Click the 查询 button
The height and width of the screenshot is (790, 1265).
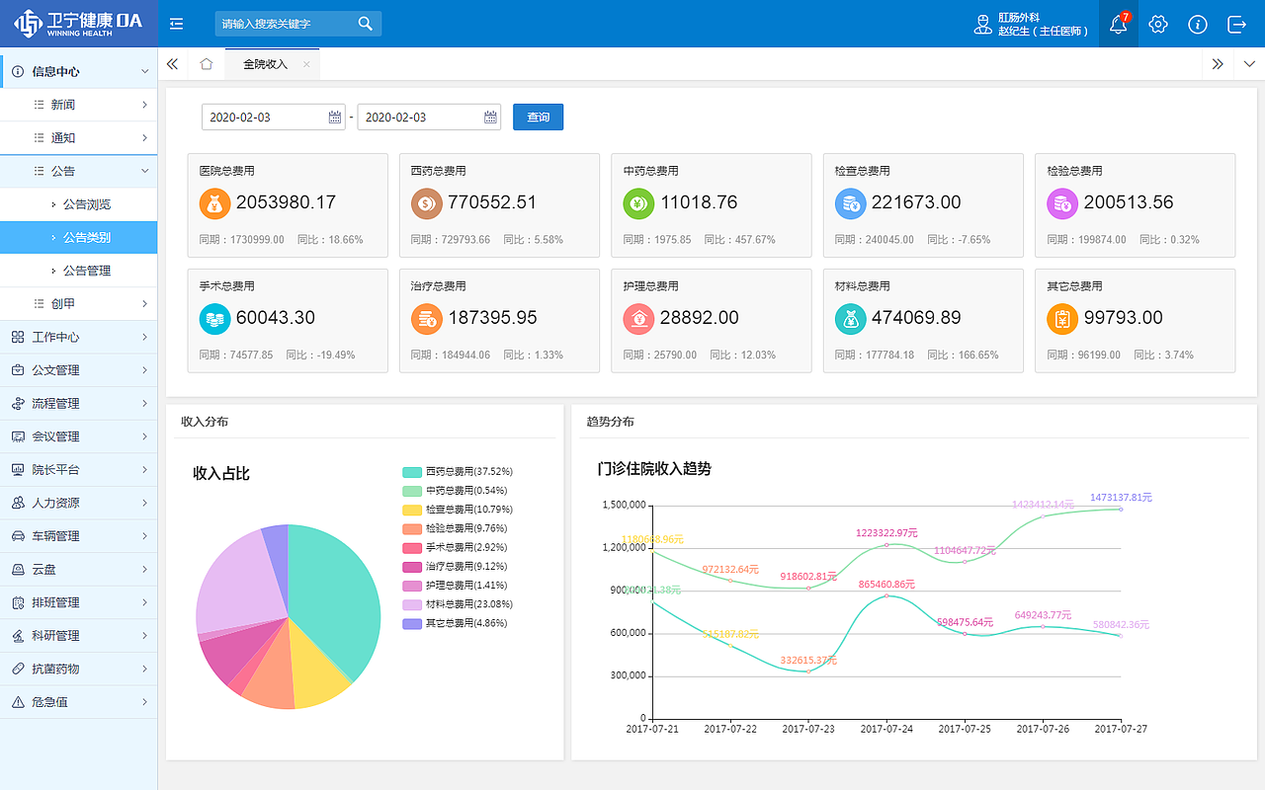pos(538,117)
